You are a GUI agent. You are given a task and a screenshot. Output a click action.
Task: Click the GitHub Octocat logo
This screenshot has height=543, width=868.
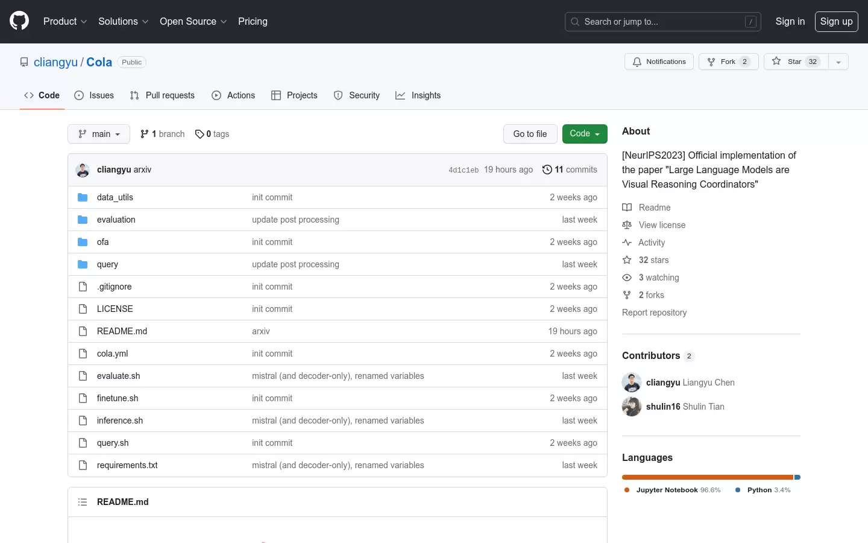pyautogui.click(x=19, y=21)
